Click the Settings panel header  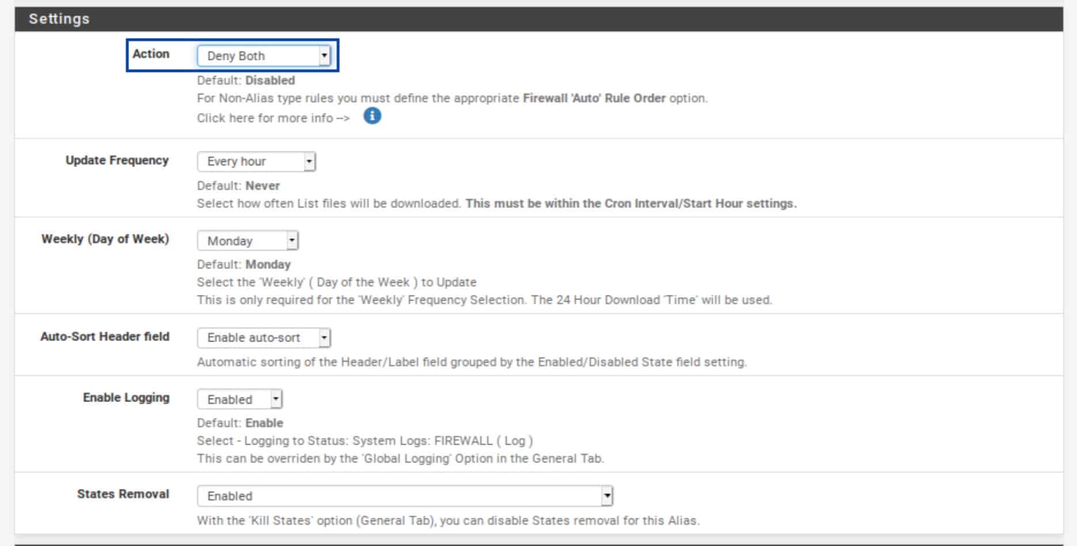[538, 19]
